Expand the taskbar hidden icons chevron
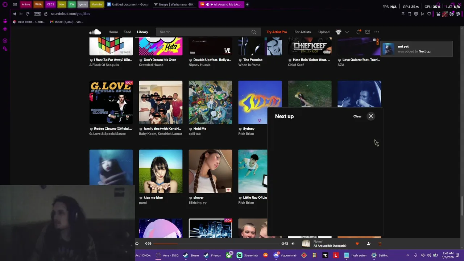Image resolution: width=464 pixels, height=261 pixels. point(407,255)
